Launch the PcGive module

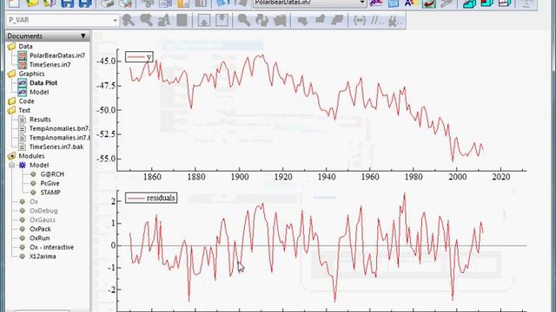50,183
